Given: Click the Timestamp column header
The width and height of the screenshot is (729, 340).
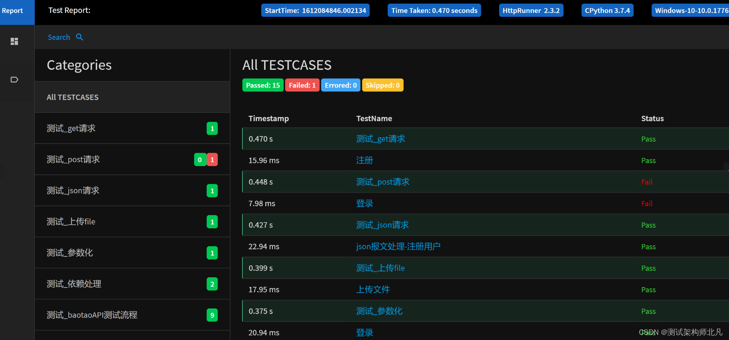Looking at the screenshot, I should pos(269,119).
